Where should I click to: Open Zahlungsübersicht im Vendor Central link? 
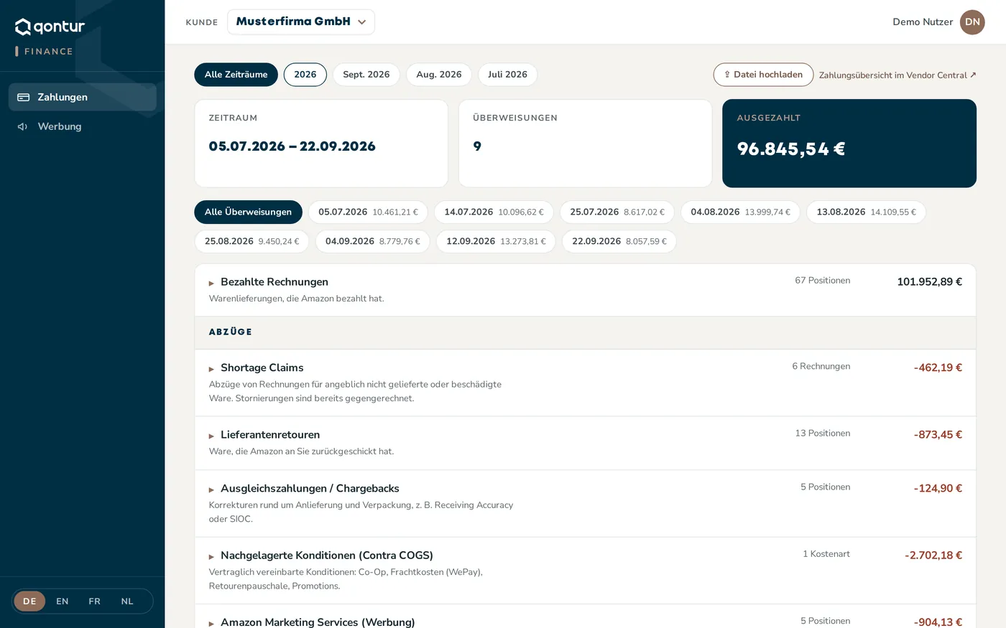pyautogui.click(x=897, y=75)
